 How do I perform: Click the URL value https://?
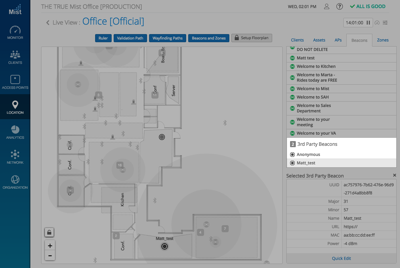point(350,226)
